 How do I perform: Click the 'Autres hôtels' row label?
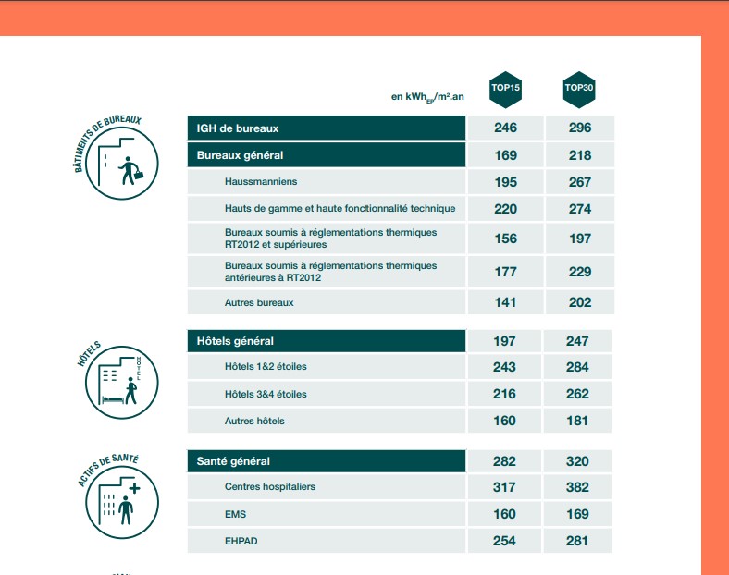point(254,422)
